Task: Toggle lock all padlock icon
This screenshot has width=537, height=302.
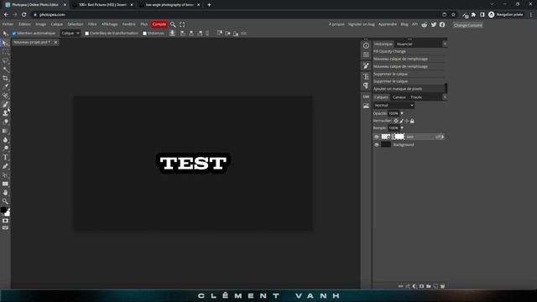Action: point(412,121)
